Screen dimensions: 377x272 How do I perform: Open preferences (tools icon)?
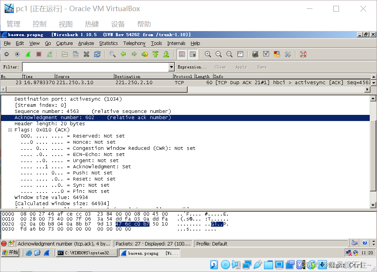[x=287, y=54]
